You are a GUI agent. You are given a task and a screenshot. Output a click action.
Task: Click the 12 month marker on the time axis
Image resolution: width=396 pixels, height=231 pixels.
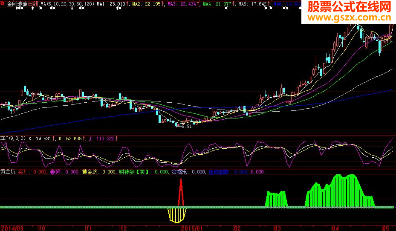(123, 228)
